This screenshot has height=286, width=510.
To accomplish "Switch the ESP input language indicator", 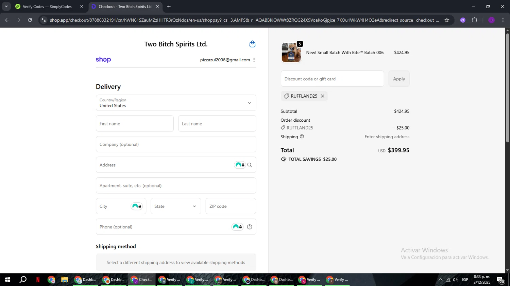I will [465, 280].
